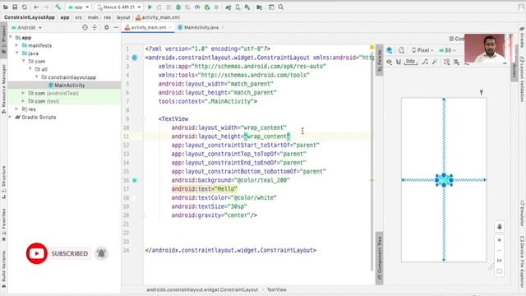This screenshot has height=296, width=526.
Task: Click the Open file toolbar icon
Action: [6, 7]
